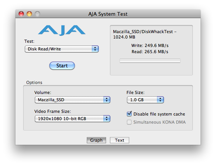Click the AJA logo
Screen dimensions: 216x166
[x=62, y=30]
